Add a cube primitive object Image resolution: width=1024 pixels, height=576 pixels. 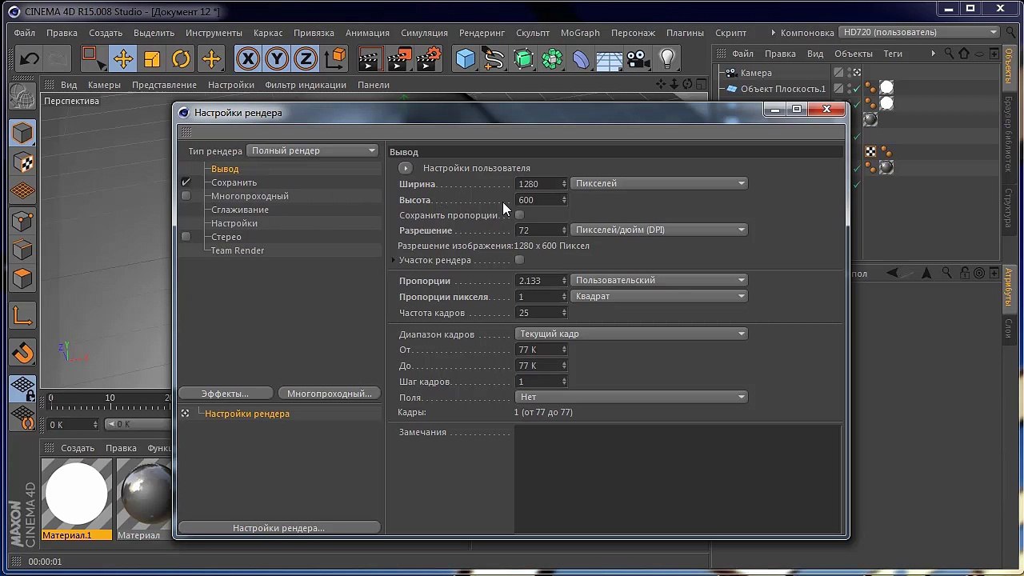click(x=466, y=59)
